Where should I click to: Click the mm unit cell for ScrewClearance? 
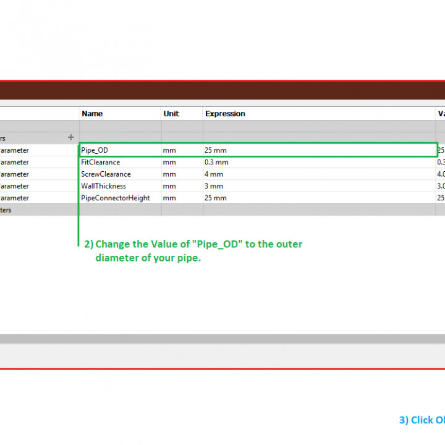pos(169,174)
